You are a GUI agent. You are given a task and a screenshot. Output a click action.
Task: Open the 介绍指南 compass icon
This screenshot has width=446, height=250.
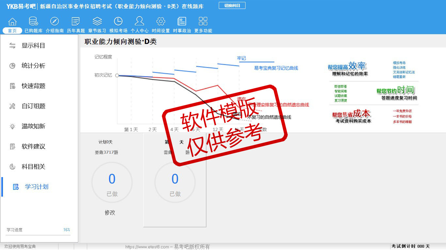click(55, 22)
